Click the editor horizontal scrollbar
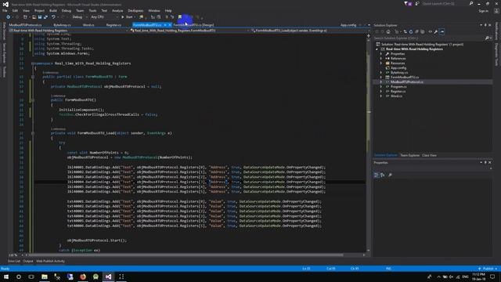 pos(186,255)
